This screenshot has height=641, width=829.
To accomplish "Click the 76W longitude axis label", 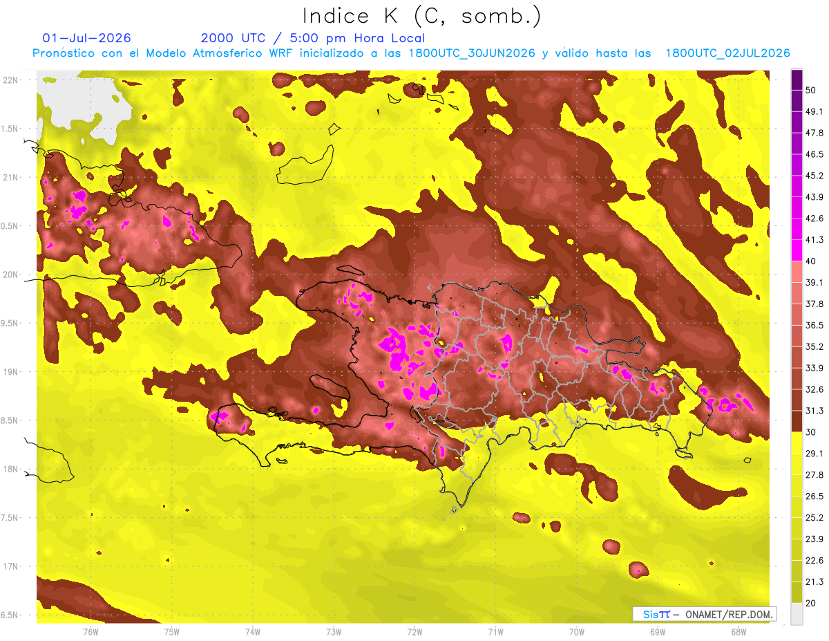I will tap(90, 632).
